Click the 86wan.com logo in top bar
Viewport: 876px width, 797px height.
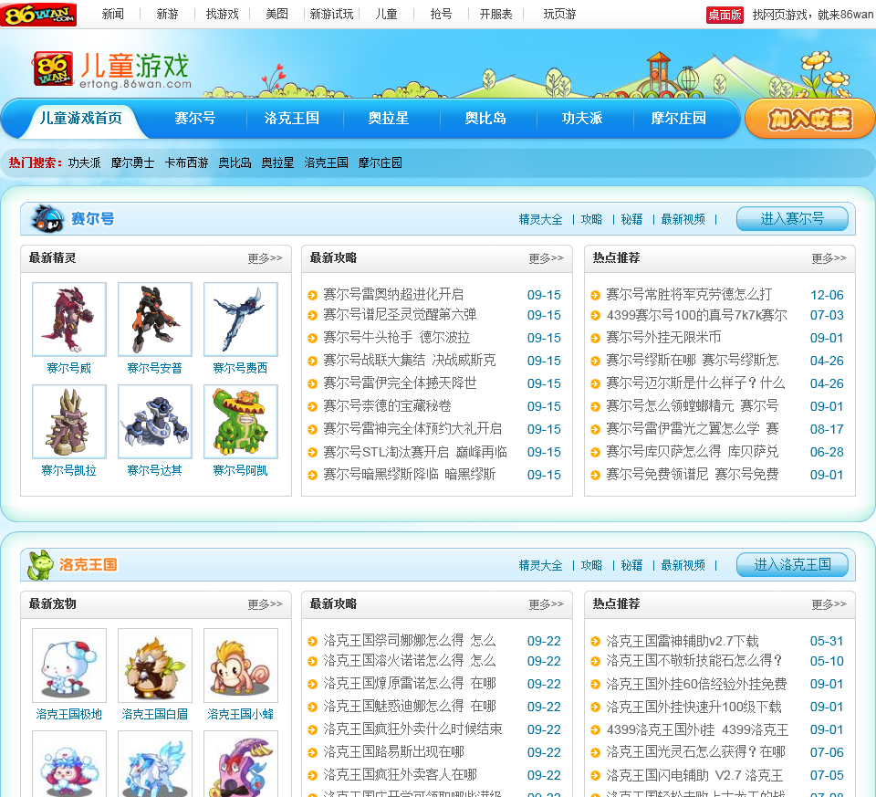tap(38, 15)
